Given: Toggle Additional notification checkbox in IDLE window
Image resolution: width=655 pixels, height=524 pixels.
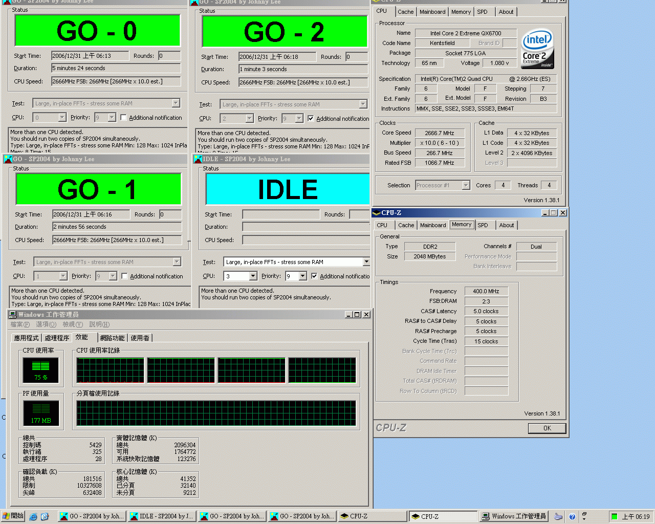Looking at the screenshot, I should click(314, 276).
